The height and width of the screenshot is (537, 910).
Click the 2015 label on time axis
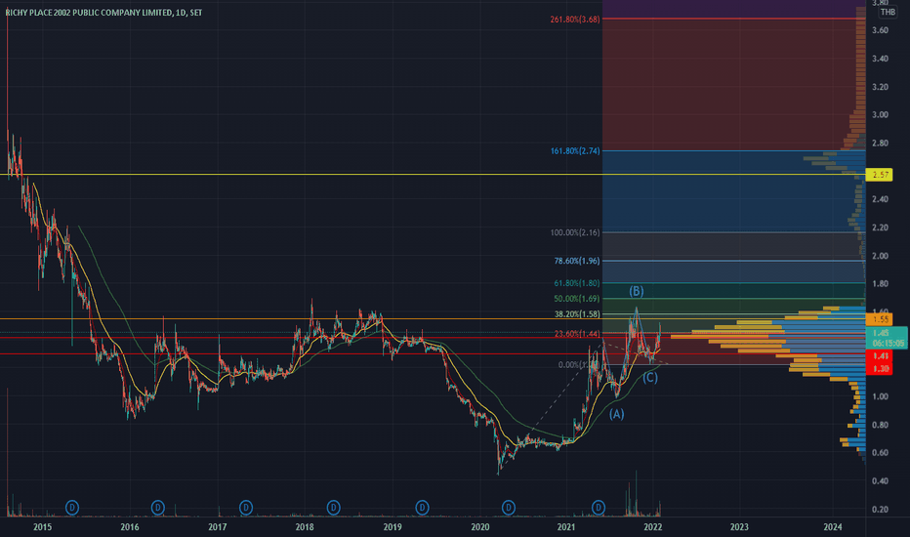(x=42, y=527)
